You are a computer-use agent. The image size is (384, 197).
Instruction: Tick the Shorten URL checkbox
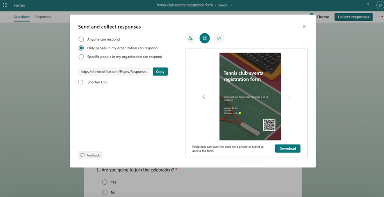(80, 82)
